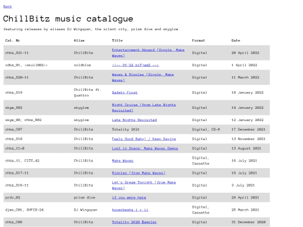
Task: Click catalogue number chbz_S18
Action: [13, 139]
